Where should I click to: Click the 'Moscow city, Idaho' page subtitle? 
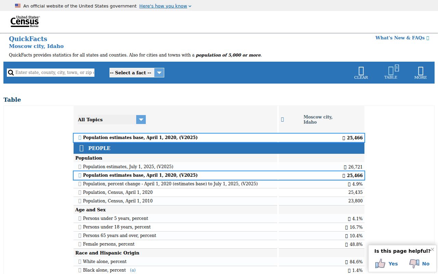tap(36, 46)
